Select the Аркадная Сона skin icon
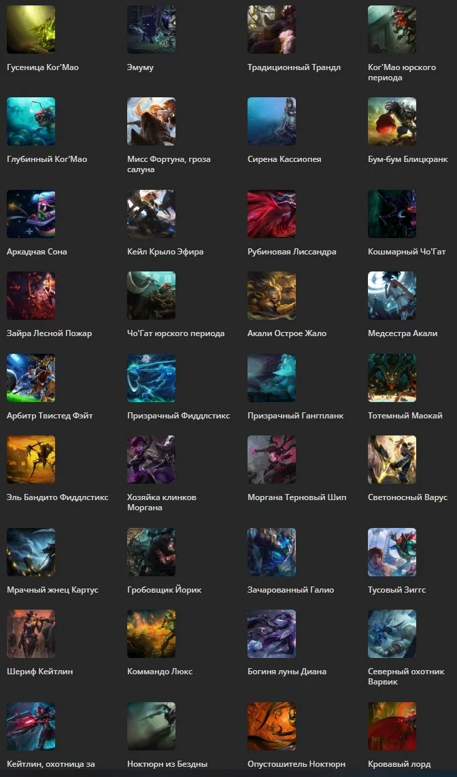Screen dimensions: 457x777 pyautogui.click(x=31, y=214)
